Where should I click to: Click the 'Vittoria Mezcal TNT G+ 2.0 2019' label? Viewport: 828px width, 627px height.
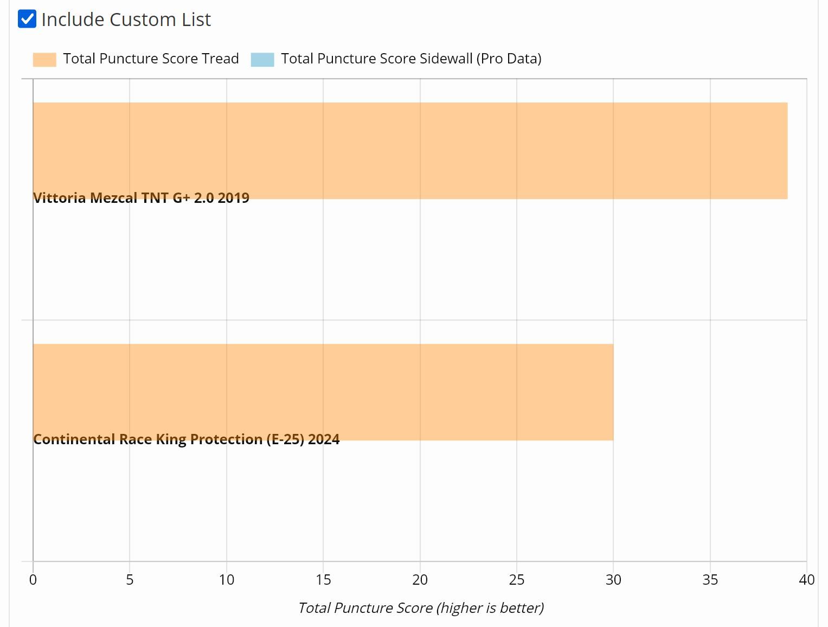coord(141,198)
